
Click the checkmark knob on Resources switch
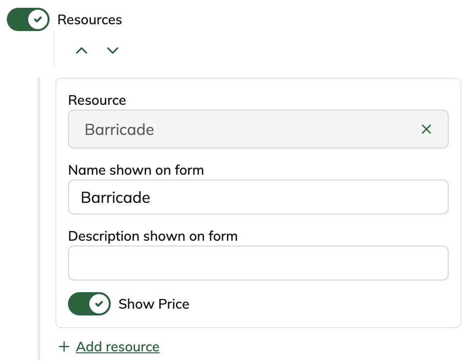(38, 20)
